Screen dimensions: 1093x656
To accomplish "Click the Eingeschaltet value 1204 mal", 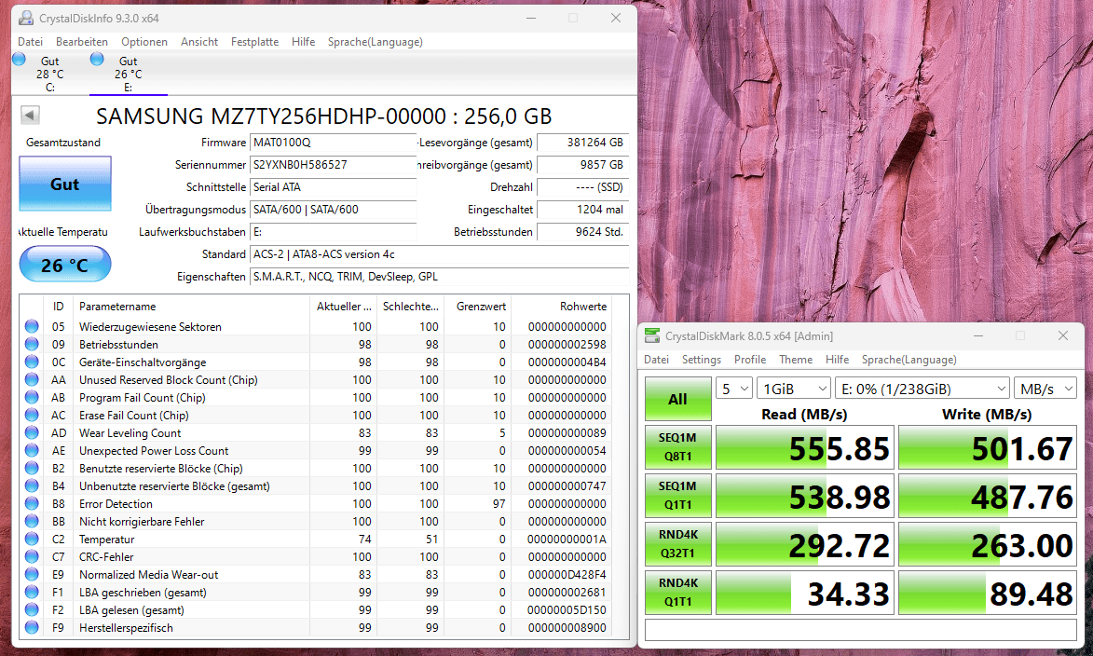I will click(582, 209).
